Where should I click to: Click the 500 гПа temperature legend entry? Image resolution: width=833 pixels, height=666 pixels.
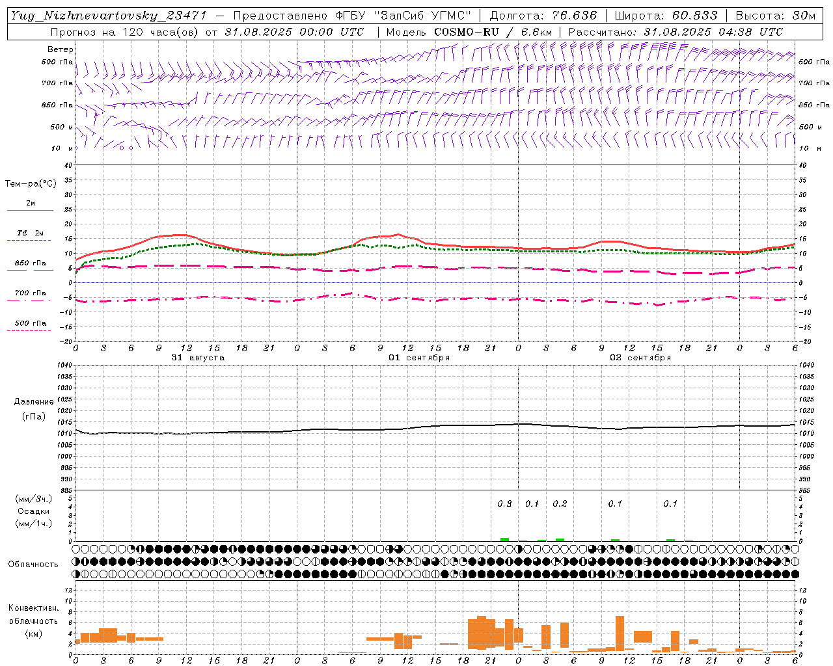(31, 323)
